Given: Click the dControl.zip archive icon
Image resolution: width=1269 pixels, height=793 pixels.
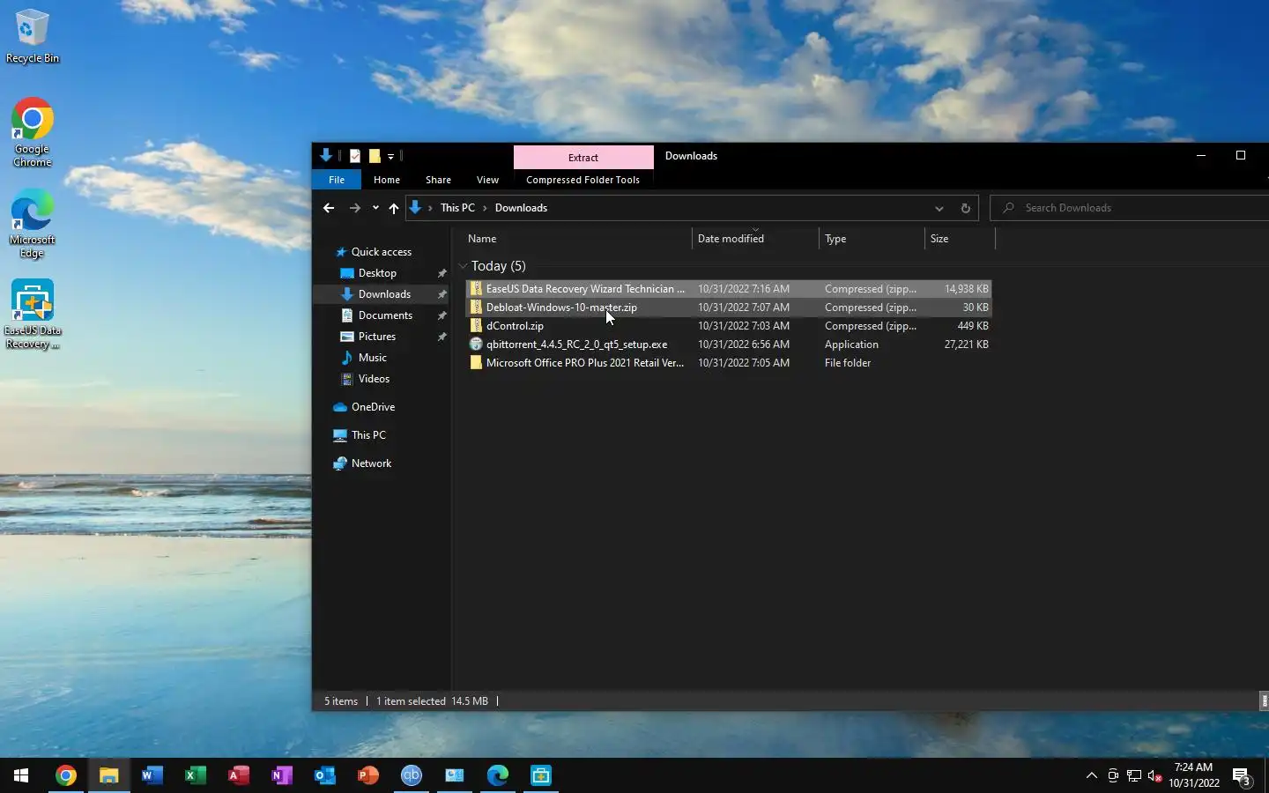Looking at the screenshot, I should tap(476, 326).
